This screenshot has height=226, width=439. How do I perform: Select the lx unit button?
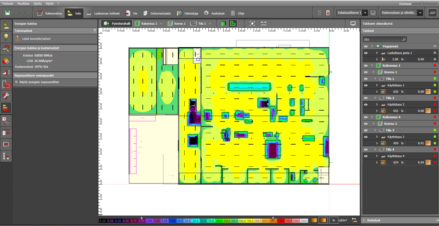pos(334,220)
